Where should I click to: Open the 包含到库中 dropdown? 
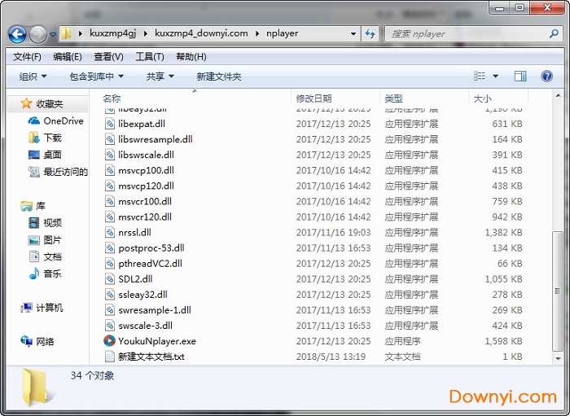point(96,77)
